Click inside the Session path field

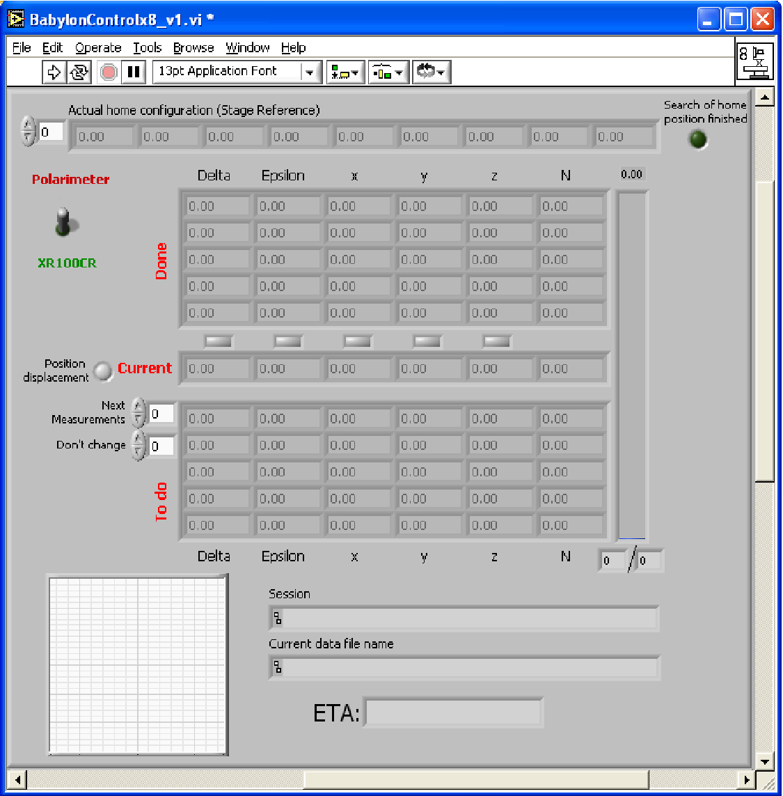(x=464, y=618)
